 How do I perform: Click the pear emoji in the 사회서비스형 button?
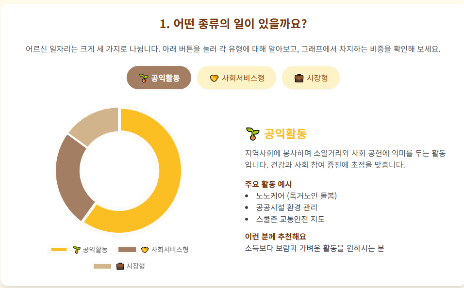coord(214,77)
